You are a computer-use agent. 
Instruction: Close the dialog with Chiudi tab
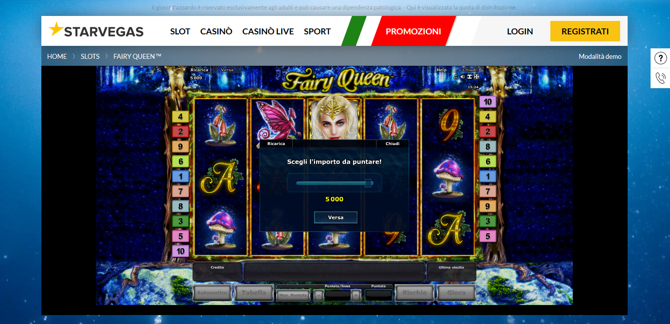[392, 144]
